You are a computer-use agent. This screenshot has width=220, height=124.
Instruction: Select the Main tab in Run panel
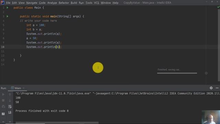(x=18, y=88)
